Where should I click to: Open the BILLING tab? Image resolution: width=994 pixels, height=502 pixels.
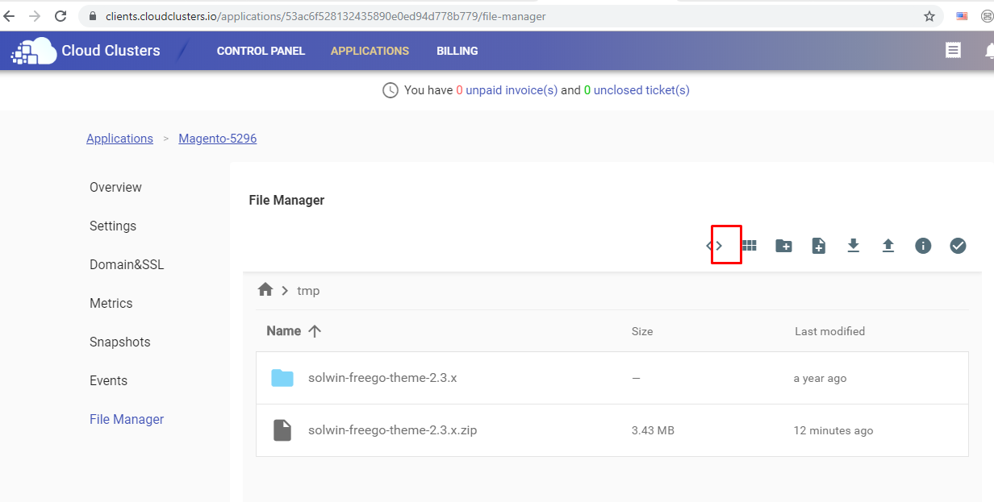457,51
